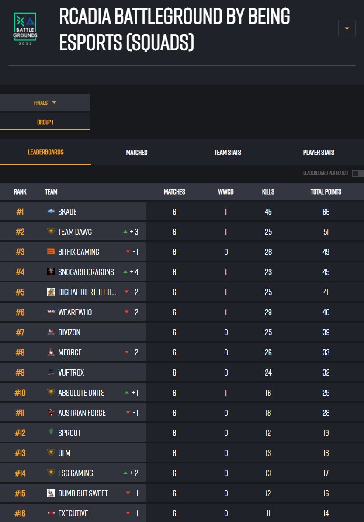The image size is (364, 522).
Task: Click the Matches column header
Action: [x=174, y=192]
